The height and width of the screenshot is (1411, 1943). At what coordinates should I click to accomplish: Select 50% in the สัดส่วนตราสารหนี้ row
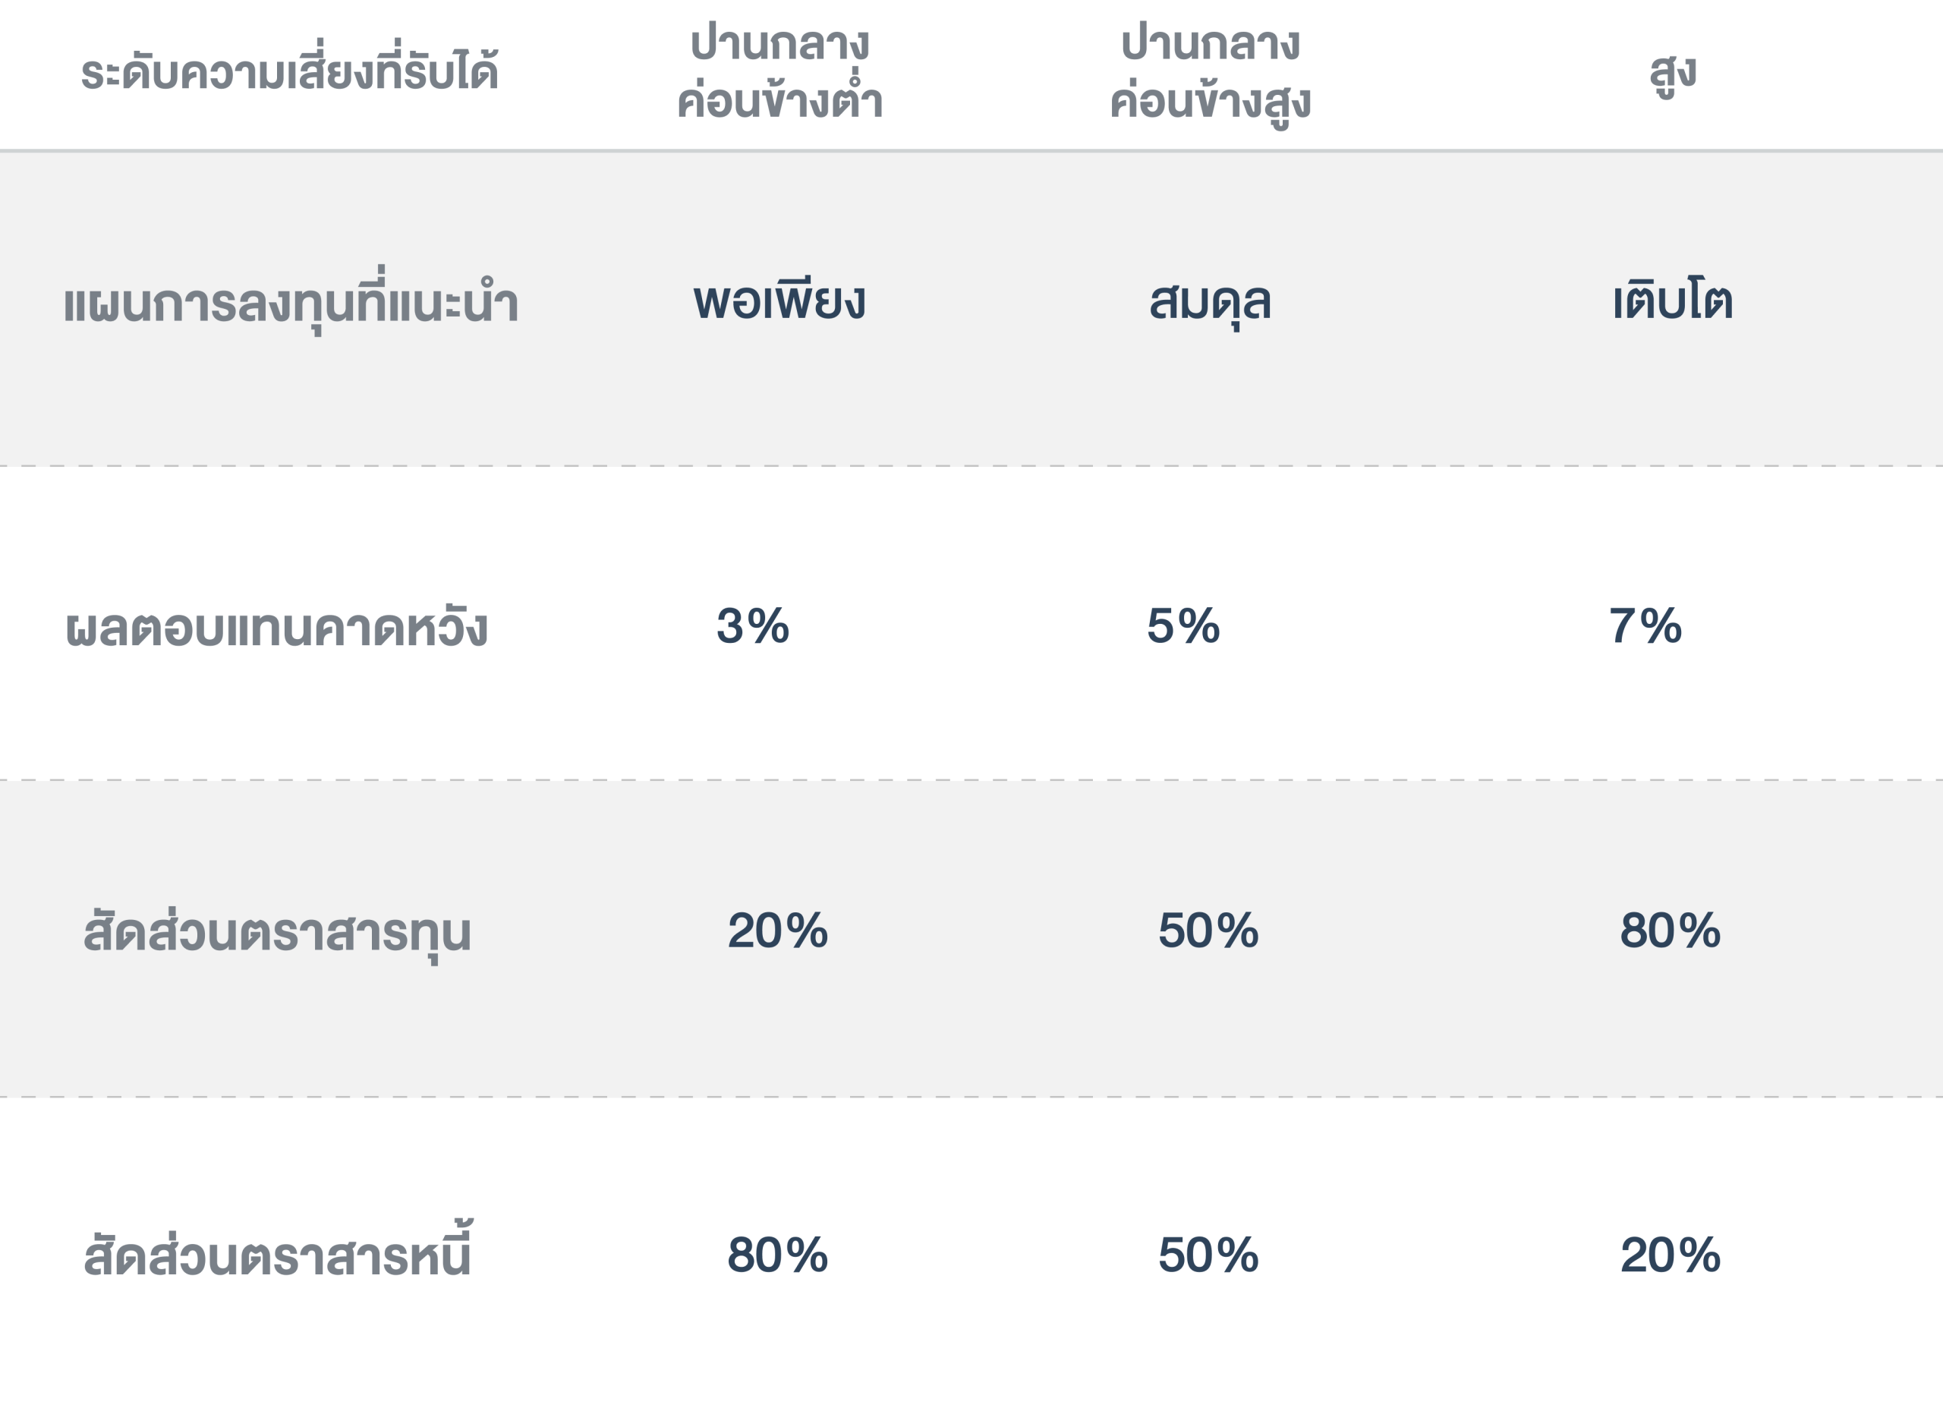pyautogui.click(x=1209, y=1256)
